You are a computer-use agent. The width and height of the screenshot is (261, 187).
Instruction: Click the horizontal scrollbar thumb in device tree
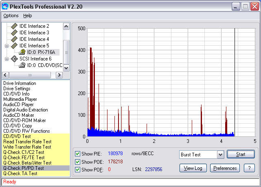pos(30,75)
